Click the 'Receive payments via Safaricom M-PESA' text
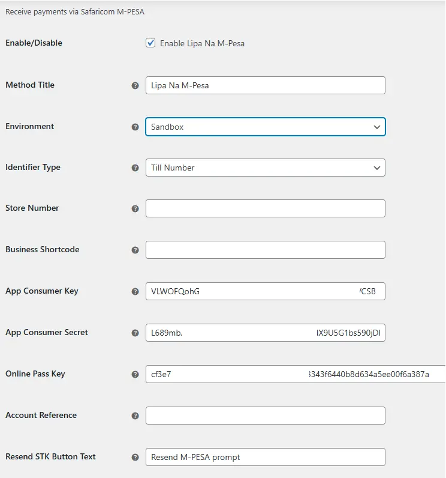The height and width of the screenshot is (478, 446). 75,12
